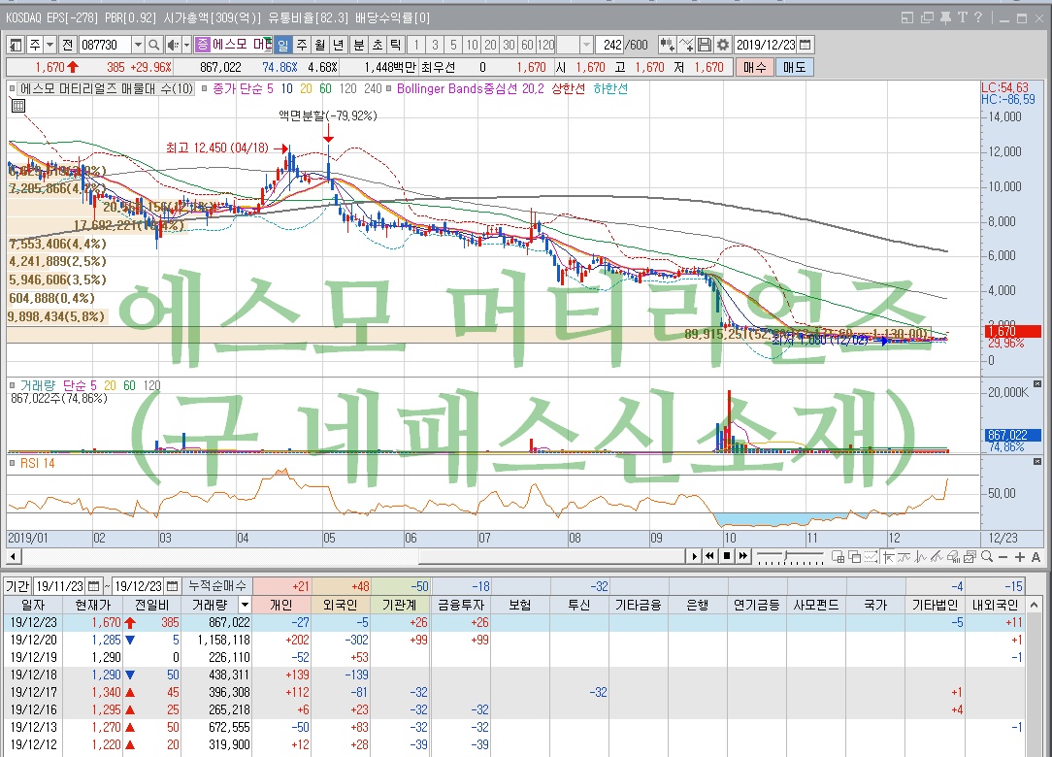Click the chart indicator add icon
The width and height of the screenshot is (1052, 757).
(666, 45)
